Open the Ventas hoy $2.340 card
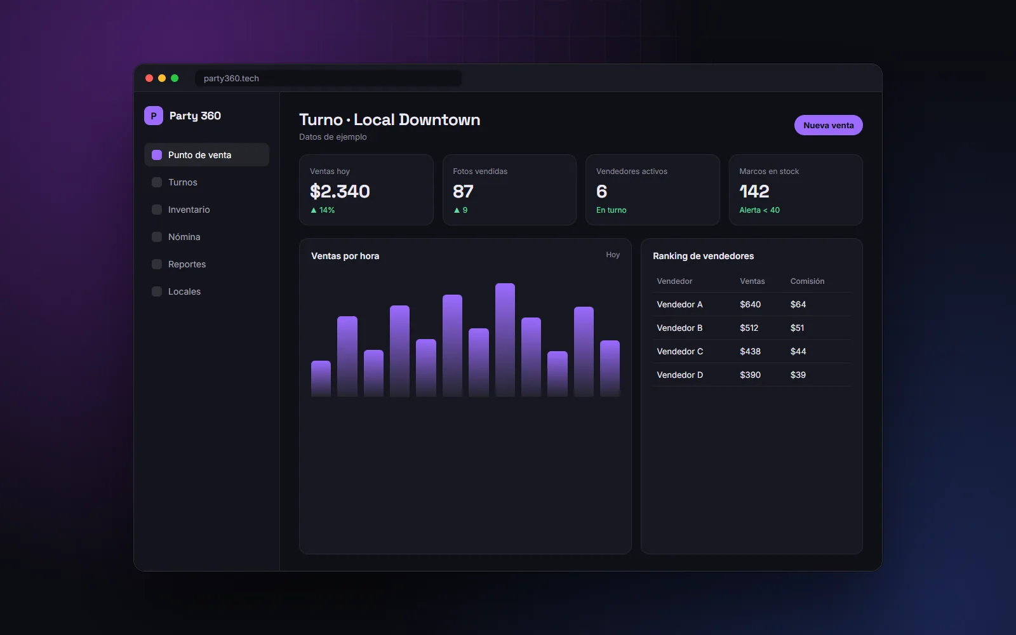 click(x=366, y=190)
